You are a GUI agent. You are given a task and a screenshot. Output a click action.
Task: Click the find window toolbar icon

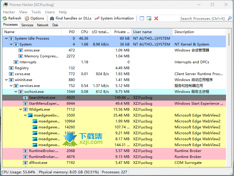coord(142,18)
